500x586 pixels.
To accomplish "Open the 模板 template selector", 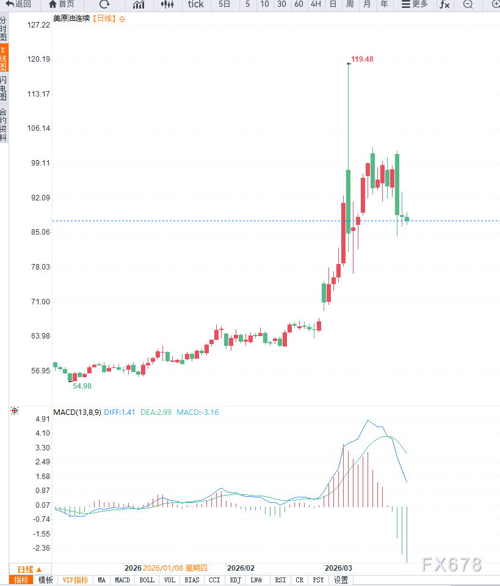I will [46, 580].
